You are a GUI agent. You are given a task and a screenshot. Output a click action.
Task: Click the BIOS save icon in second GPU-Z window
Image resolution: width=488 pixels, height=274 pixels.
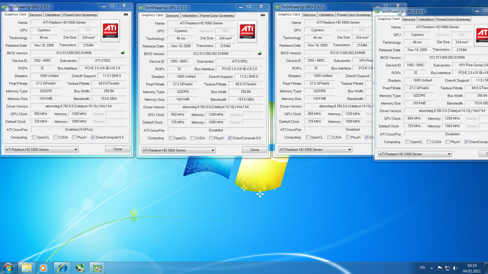(260, 54)
